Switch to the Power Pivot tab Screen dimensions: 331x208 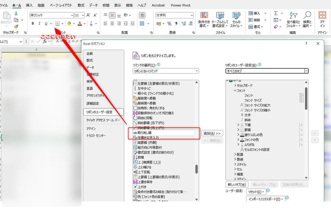180,5
